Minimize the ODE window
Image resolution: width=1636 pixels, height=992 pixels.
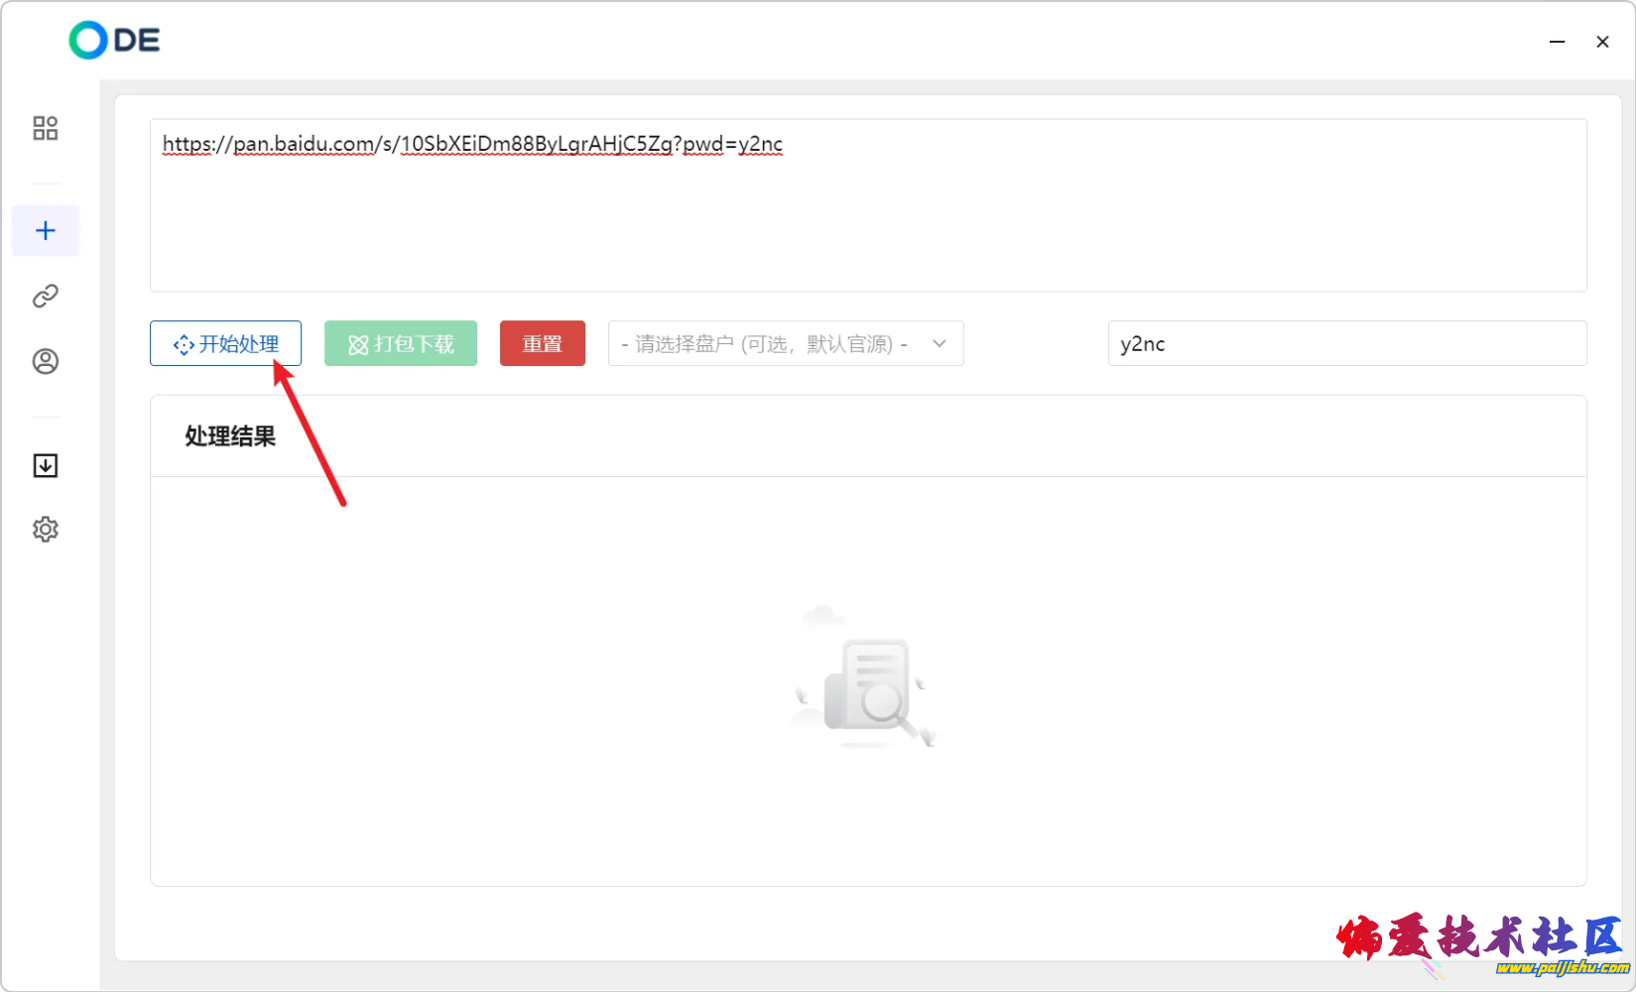pos(1558,42)
